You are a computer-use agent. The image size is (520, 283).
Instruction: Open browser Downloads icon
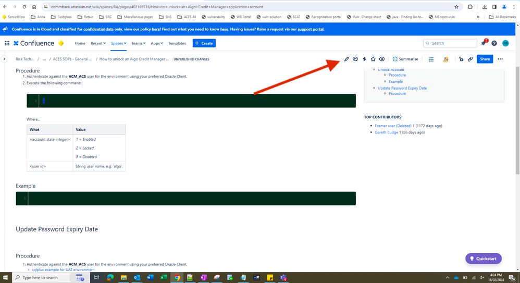pos(485,7)
